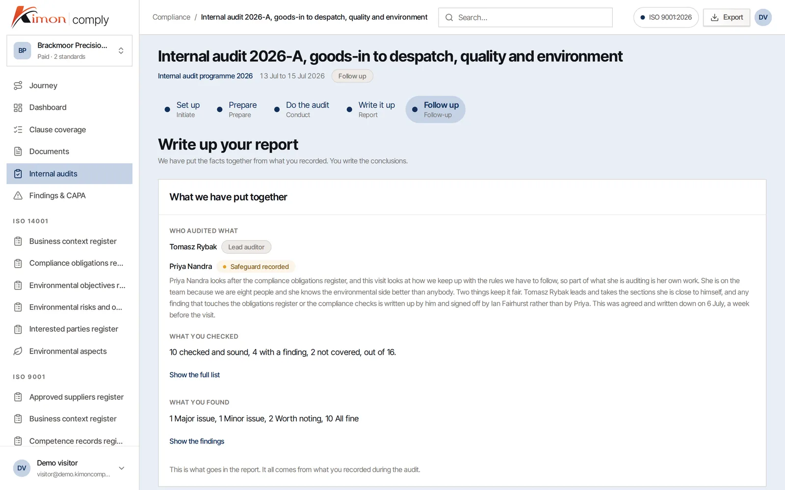Click the Compliance breadcrumb link
Image resolution: width=785 pixels, height=490 pixels.
click(171, 17)
